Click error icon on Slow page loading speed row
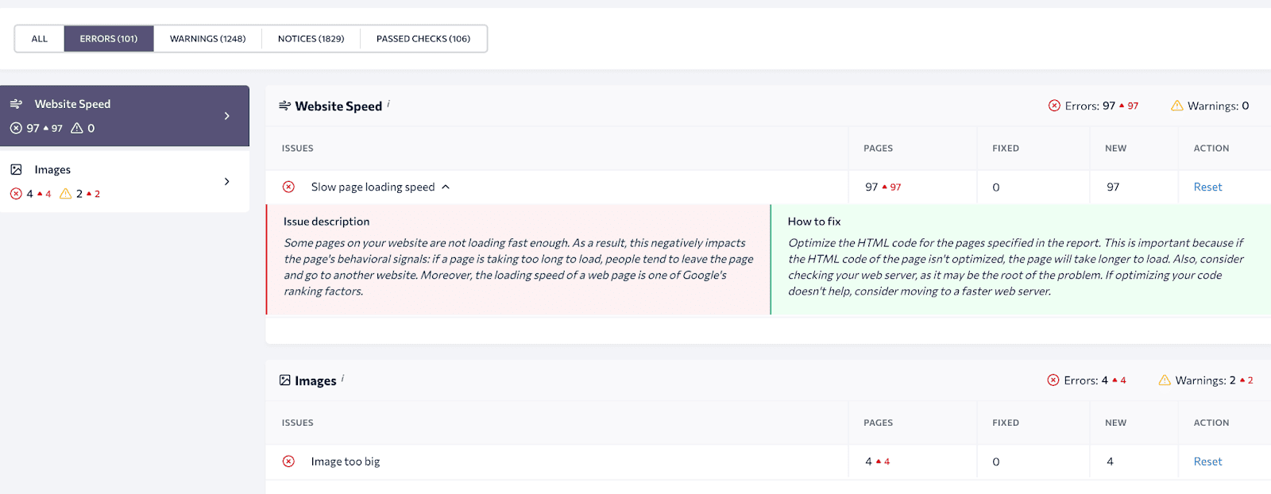This screenshot has height=494, width=1271. coord(288,187)
